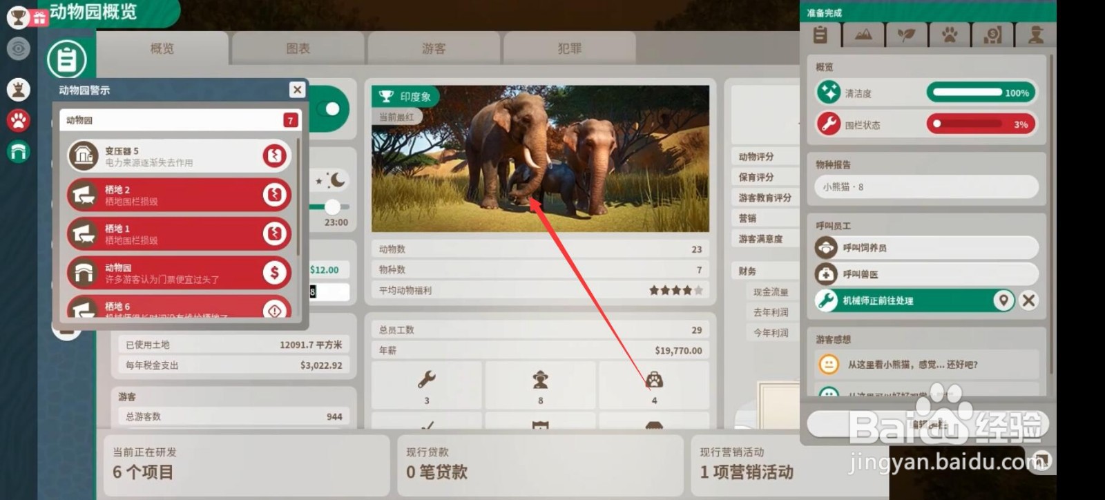Screen dimensions: 1105x500
Task: Select the 游客教育评分 row
Action: point(764,198)
